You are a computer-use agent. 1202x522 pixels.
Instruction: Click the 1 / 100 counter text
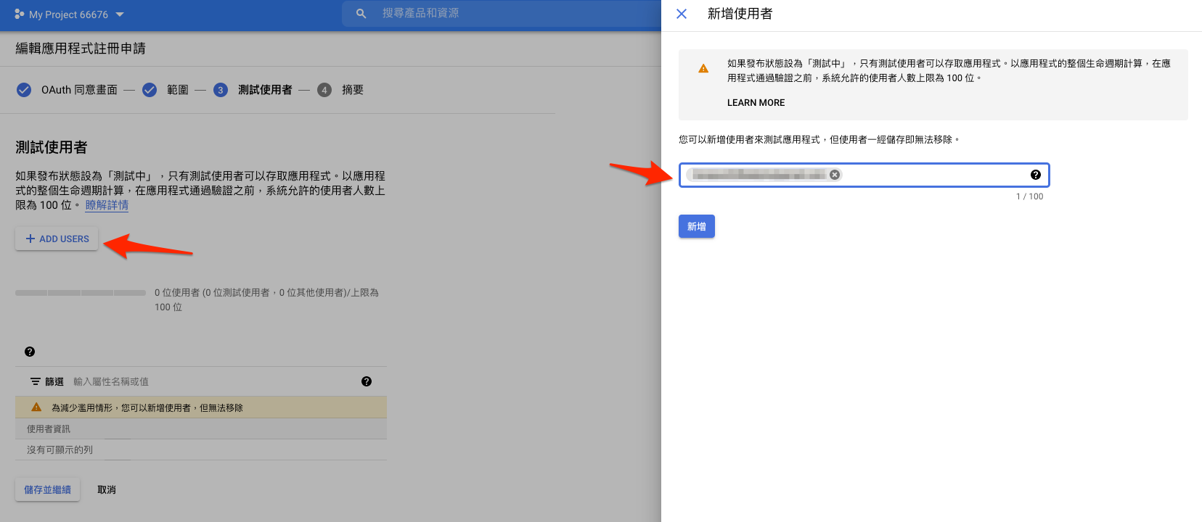(1029, 196)
